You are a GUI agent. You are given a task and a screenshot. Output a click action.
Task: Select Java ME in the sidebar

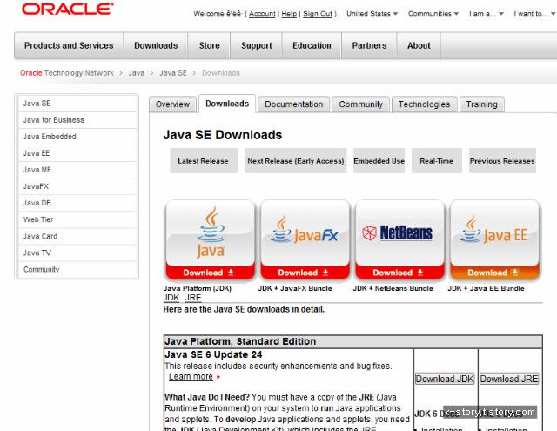(x=77, y=170)
